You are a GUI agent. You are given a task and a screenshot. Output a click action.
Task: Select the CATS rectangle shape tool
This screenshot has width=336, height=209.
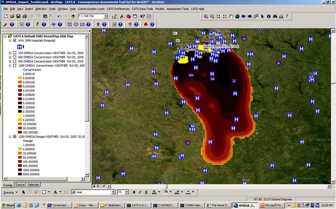[70, 24]
